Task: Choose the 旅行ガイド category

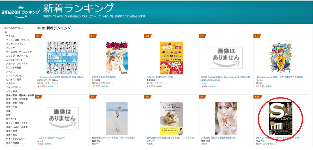Action: click(12, 119)
